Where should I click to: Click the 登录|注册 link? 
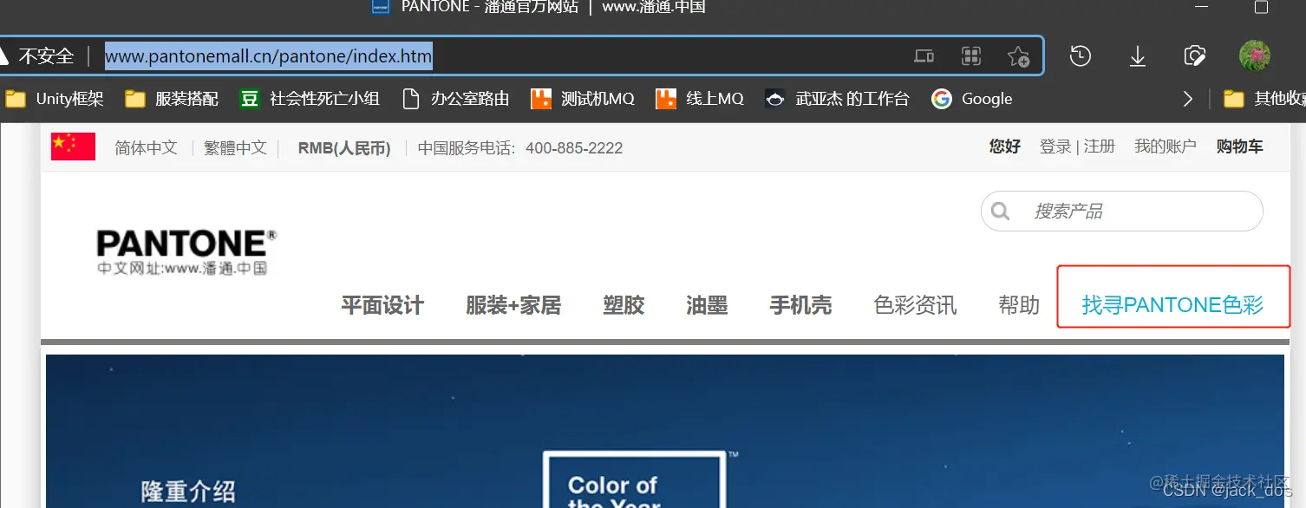click(x=1076, y=146)
